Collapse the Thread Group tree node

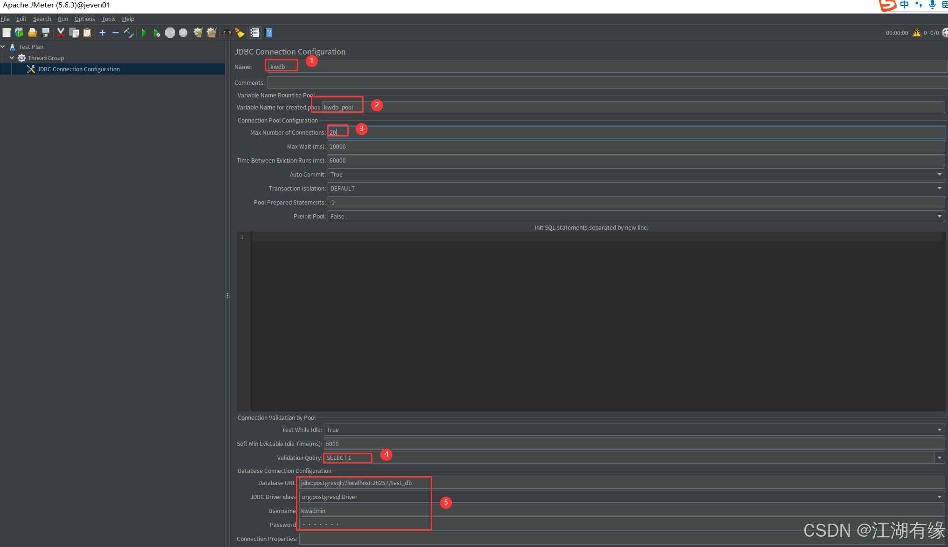(x=12, y=58)
